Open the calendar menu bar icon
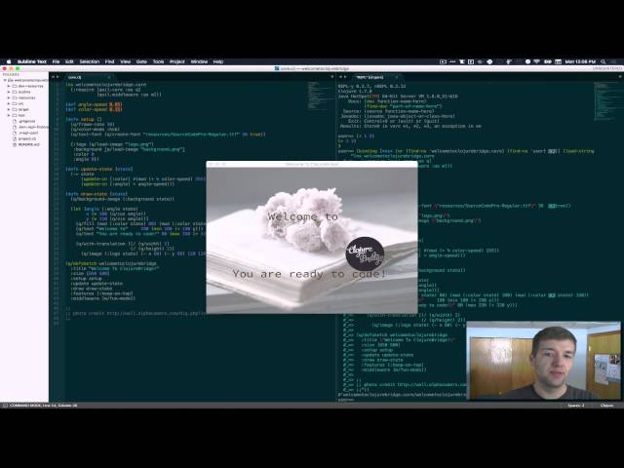The height and width of the screenshot is (468, 624). tap(559, 61)
